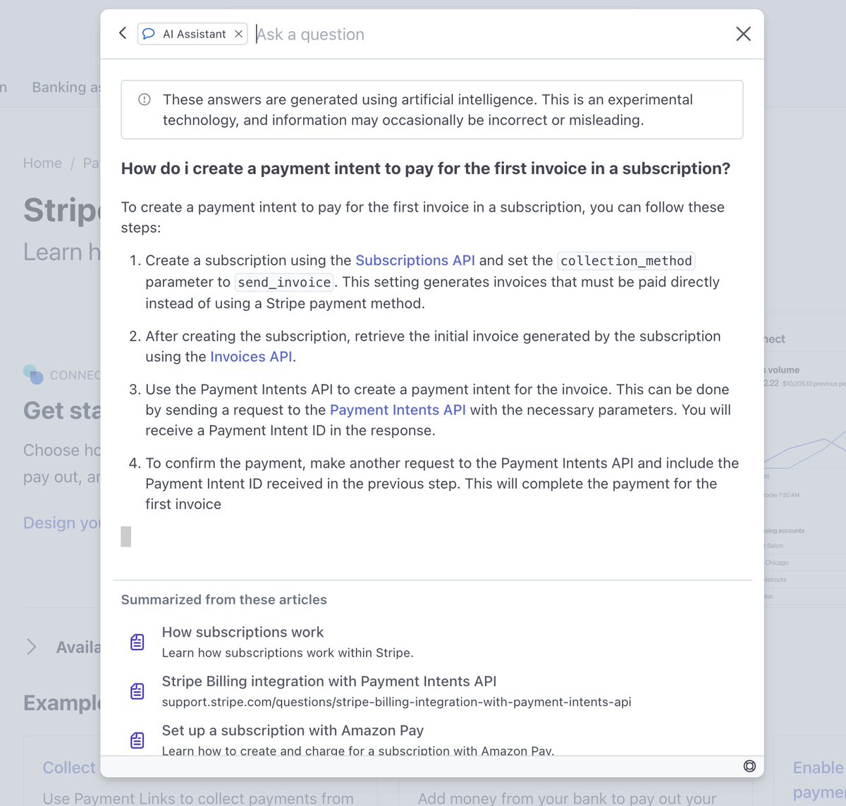The image size is (846, 806).
Task: Open the Payment Intents API link
Action: pos(398,410)
